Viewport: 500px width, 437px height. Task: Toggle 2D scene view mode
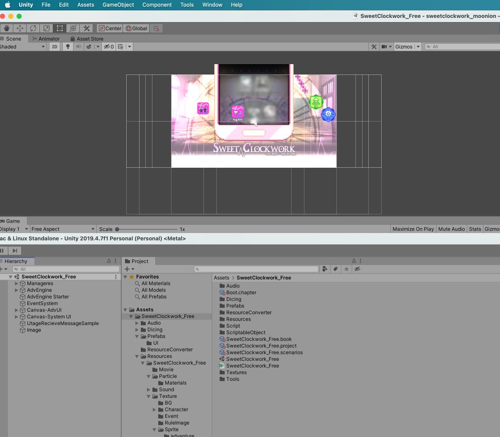(x=55, y=47)
